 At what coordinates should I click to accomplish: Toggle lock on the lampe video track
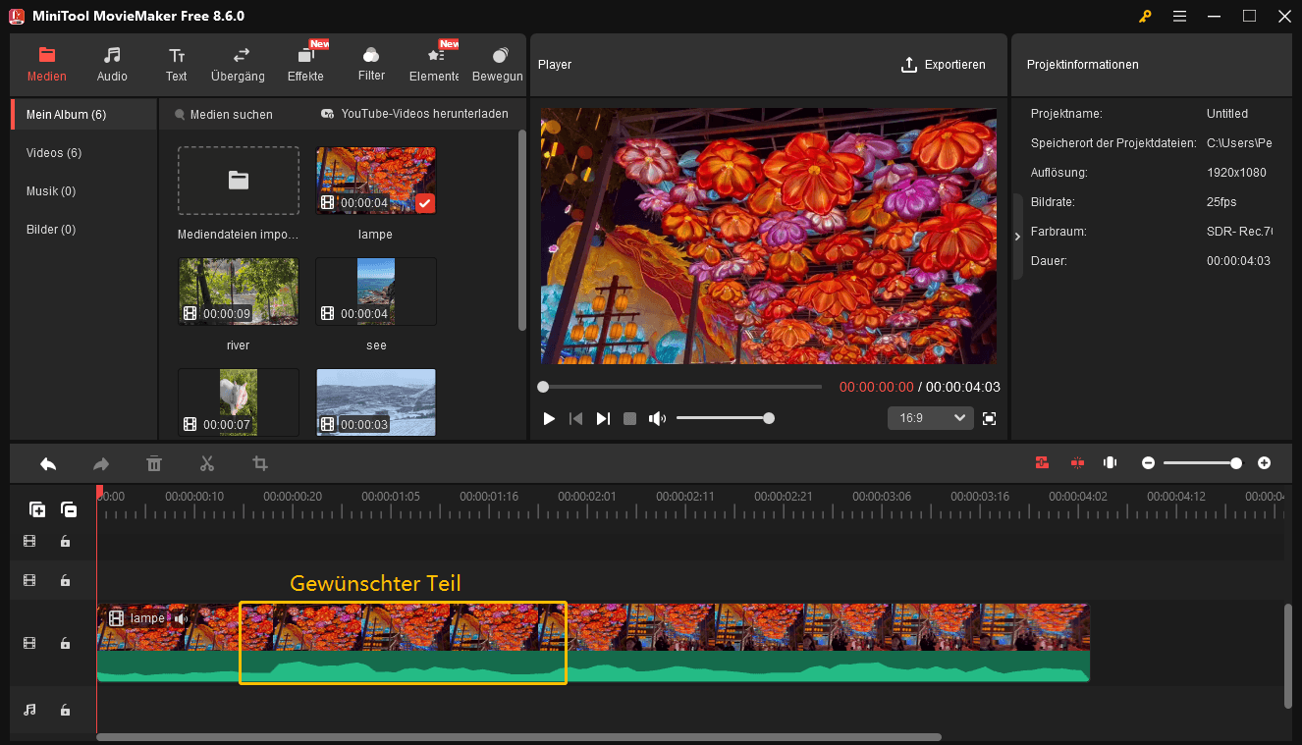[65, 644]
